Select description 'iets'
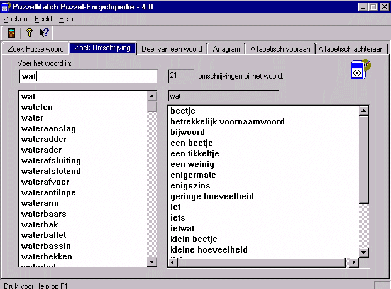The height and width of the screenshot is (289, 391). 178,218
